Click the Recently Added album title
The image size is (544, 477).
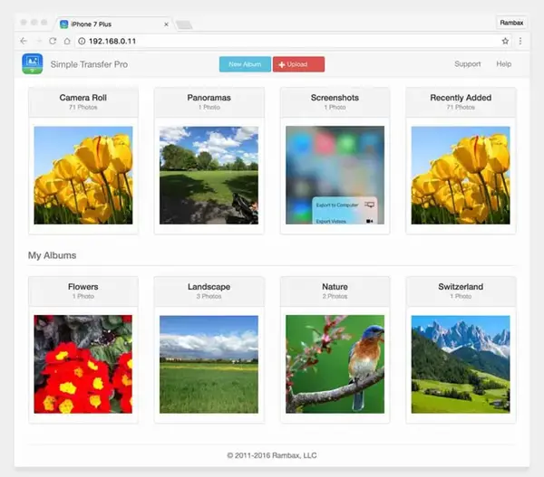(461, 98)
